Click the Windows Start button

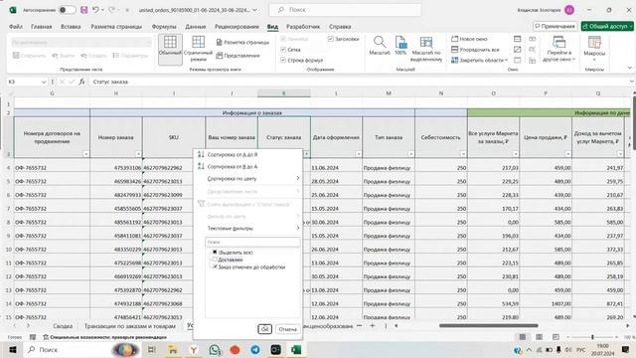(13, 349)
